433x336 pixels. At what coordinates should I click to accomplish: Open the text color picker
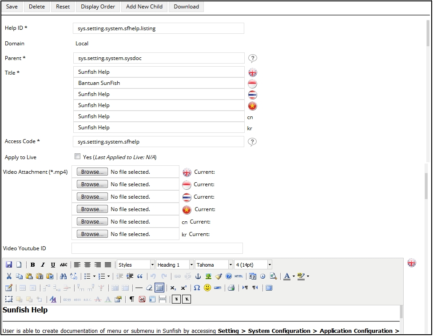coord(287,276)
